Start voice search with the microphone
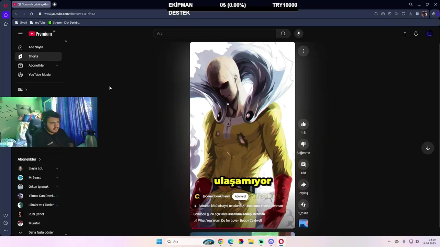Image resolution: width=440 pixels, height=247 pixels. pos(299,34)
